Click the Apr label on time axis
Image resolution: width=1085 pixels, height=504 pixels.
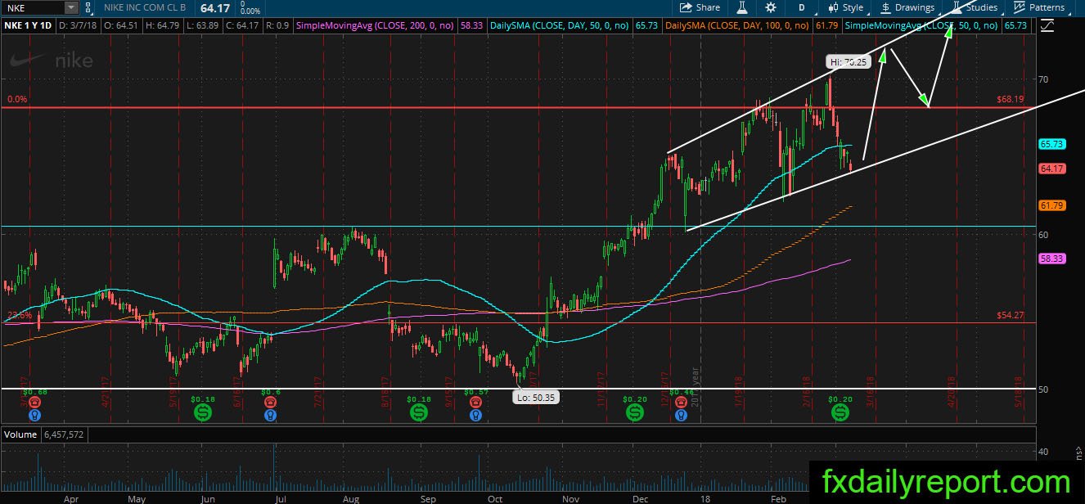pyautogui.click(x=71, y=497)
